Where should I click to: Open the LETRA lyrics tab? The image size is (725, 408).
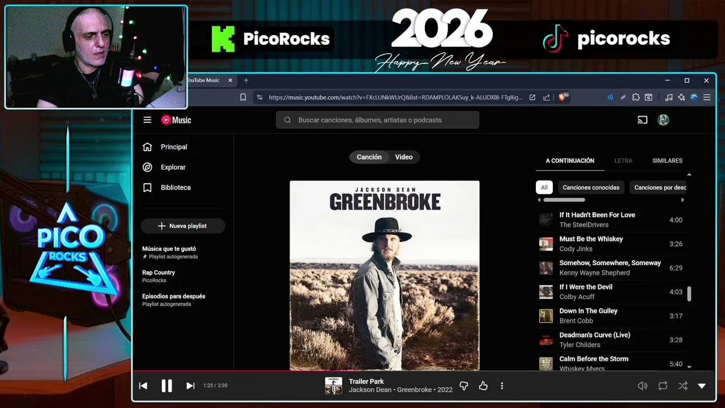[623, 161]
